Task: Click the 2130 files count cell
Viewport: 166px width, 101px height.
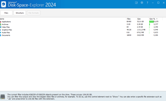Action: coord(129,24)
